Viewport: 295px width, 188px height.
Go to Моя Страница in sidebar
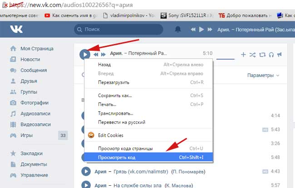pyautogui.click(x=37, y=48)
